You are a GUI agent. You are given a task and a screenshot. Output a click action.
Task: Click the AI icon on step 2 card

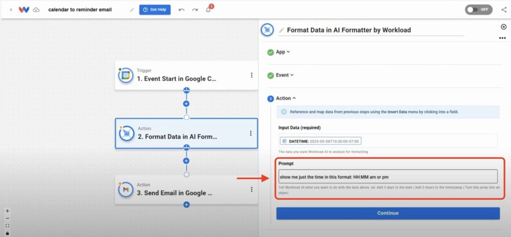click(127, 133)
